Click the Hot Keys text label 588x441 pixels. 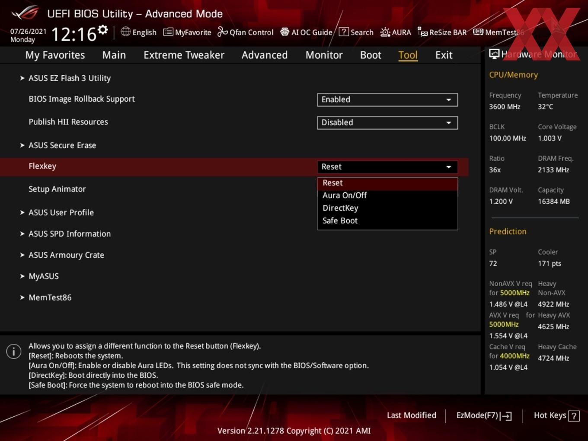pyautogui.click(x=550, y=415)
